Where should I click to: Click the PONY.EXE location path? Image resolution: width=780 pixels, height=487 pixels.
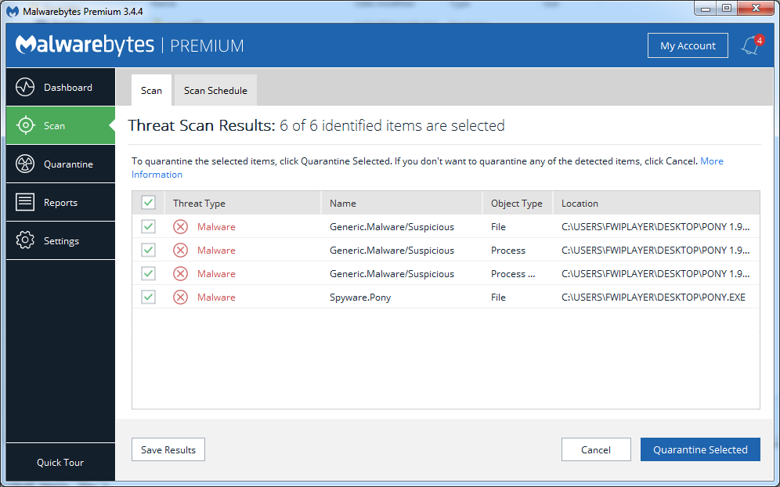[653, 298]
